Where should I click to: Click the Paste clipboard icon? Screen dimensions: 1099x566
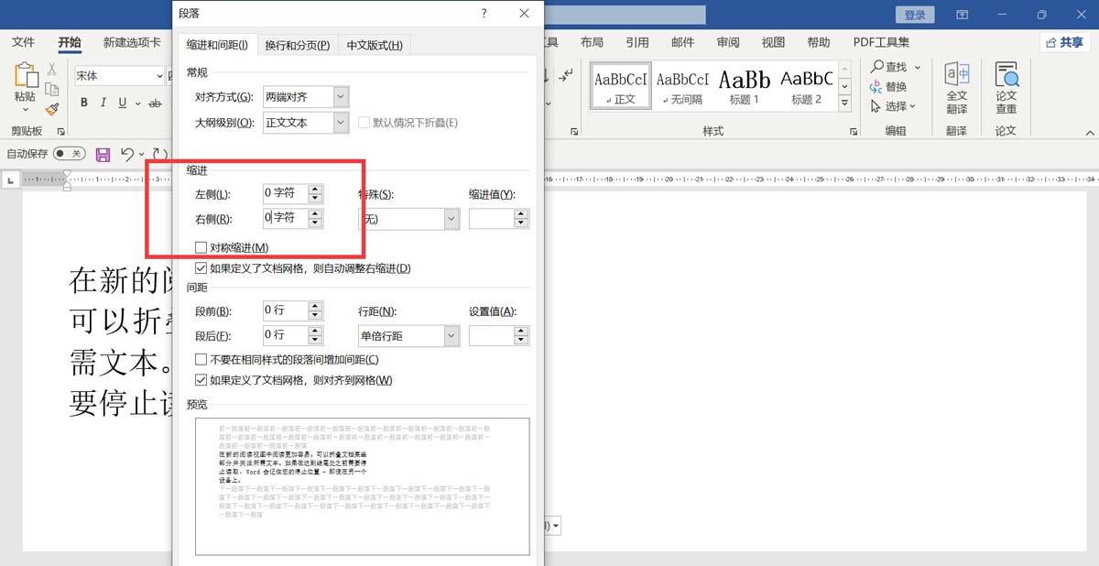(26, 76)
